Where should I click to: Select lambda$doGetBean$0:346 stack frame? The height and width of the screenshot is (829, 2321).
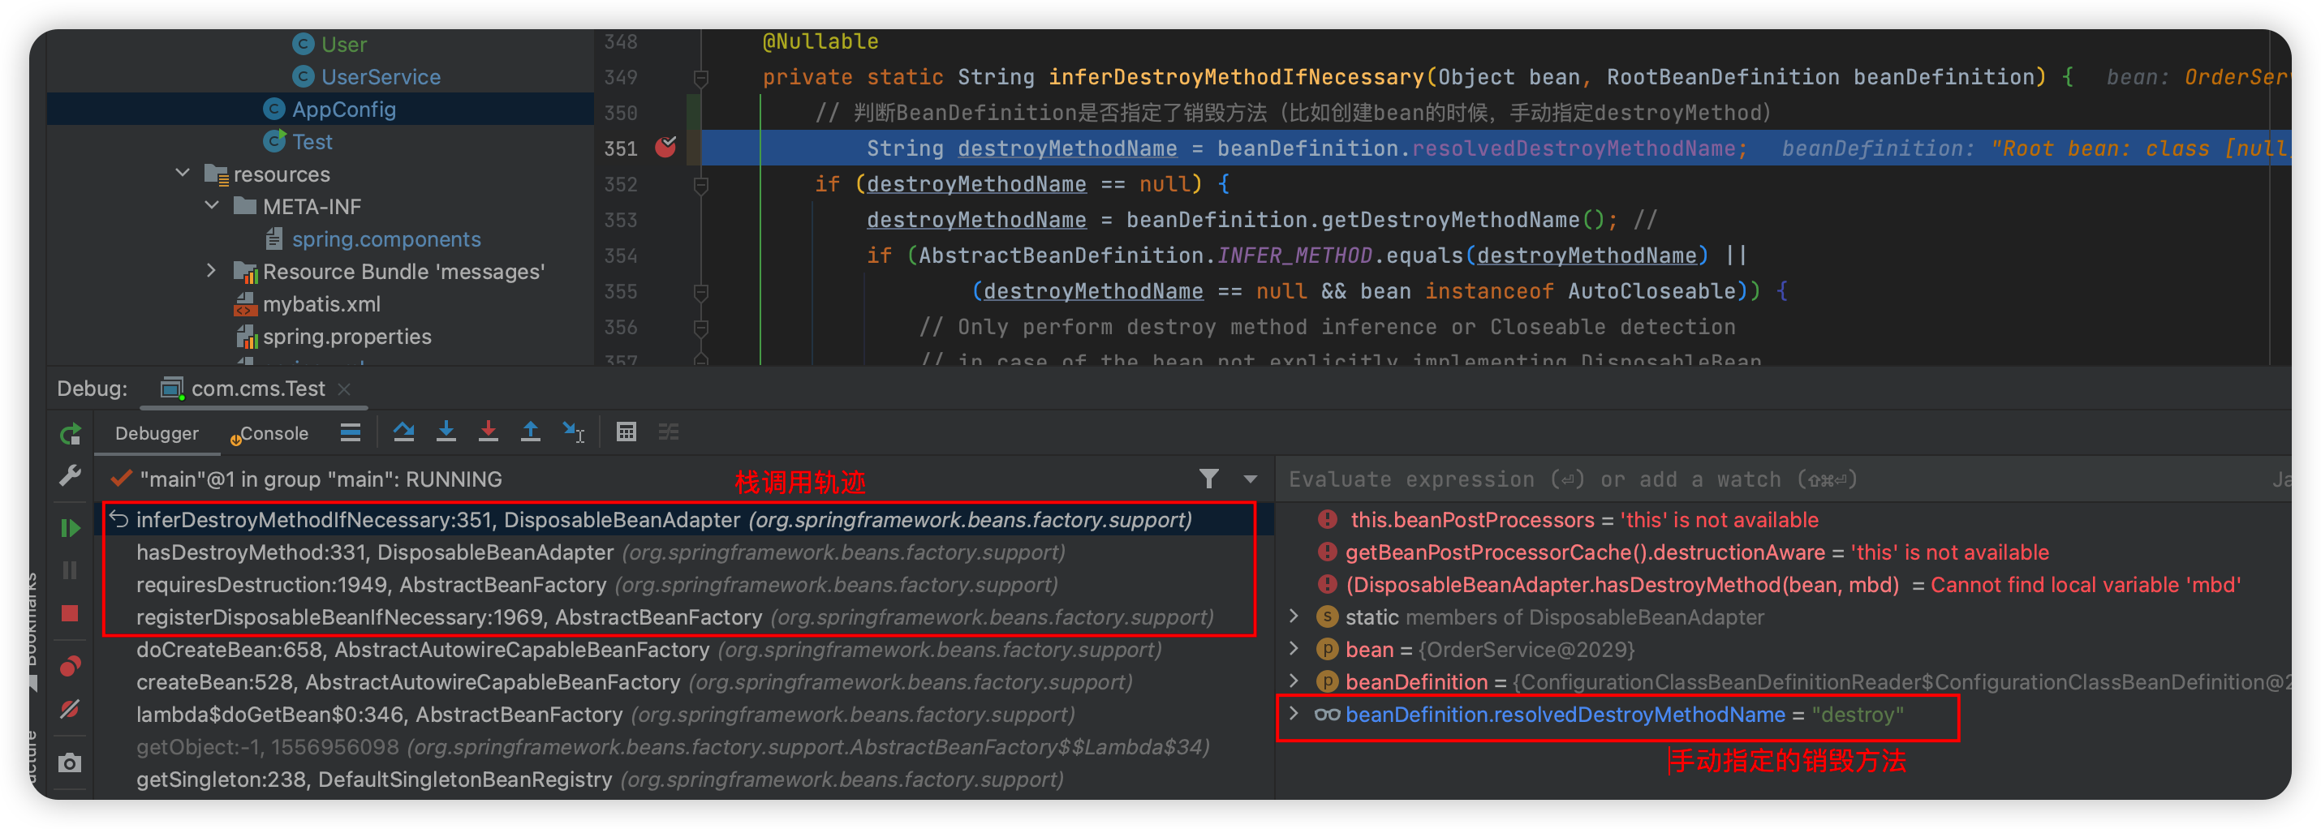[685, 714]
